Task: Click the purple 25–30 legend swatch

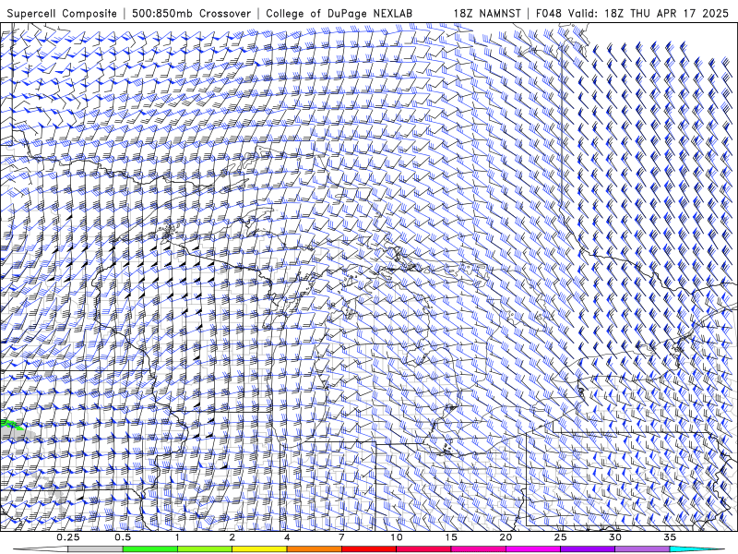Action: (588, 549)
